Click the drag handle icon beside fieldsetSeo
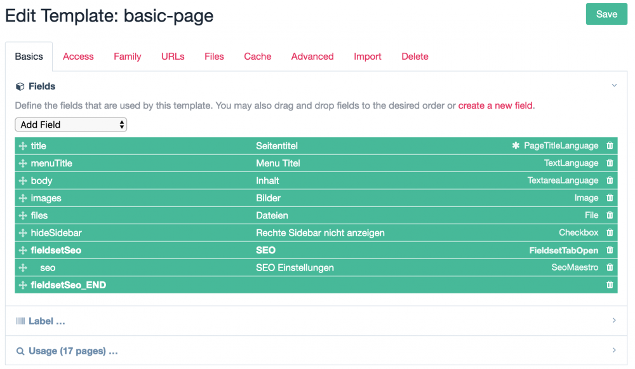 click(23, 250)
